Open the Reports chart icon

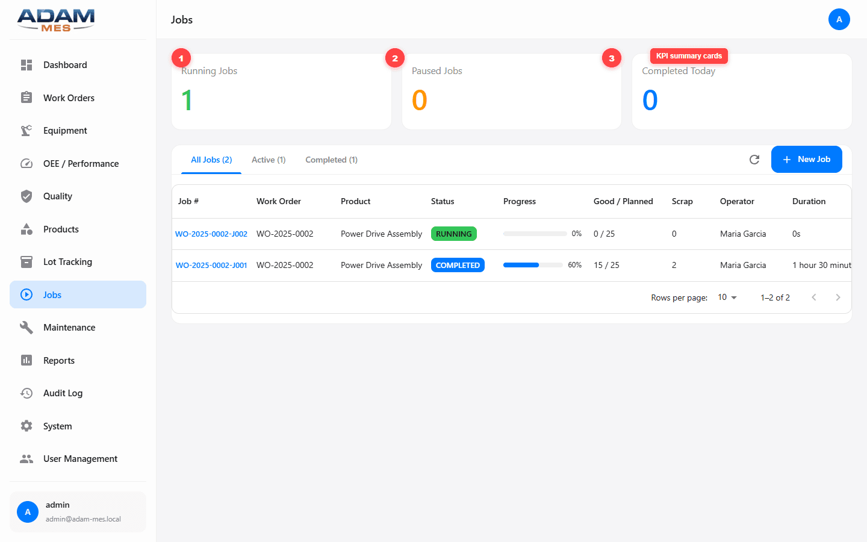click(26, 360)
